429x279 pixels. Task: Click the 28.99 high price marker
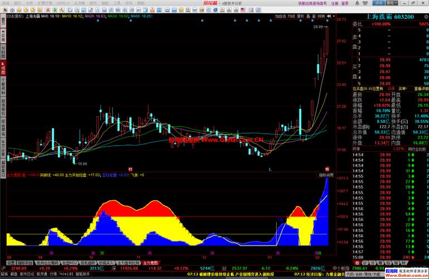[x=318, y=27]
